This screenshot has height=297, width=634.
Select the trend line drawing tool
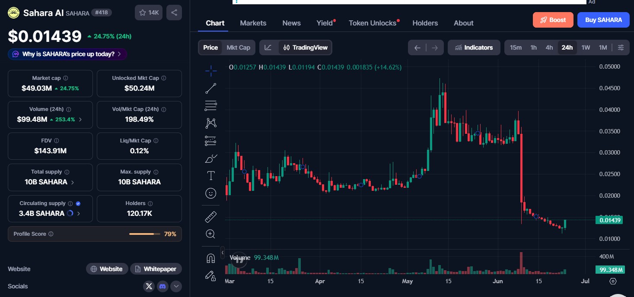(211, 88)
